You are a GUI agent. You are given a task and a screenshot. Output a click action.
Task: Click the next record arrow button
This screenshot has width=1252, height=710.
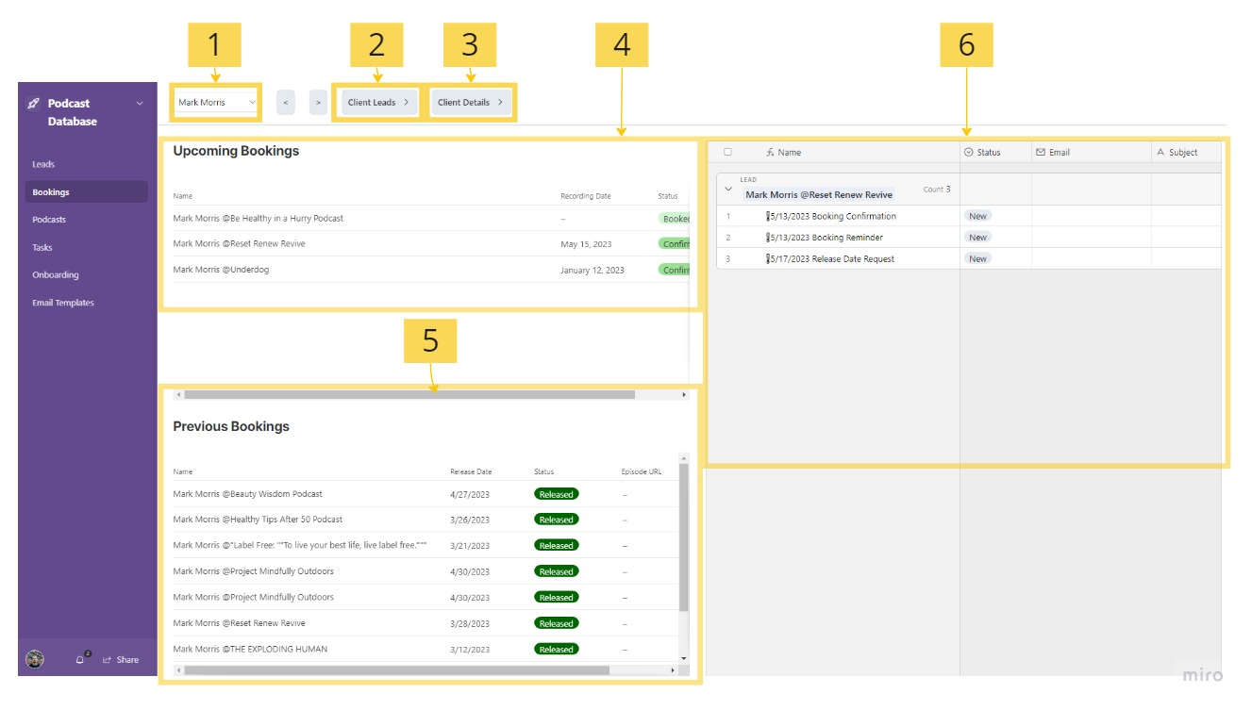coord(319,102)
